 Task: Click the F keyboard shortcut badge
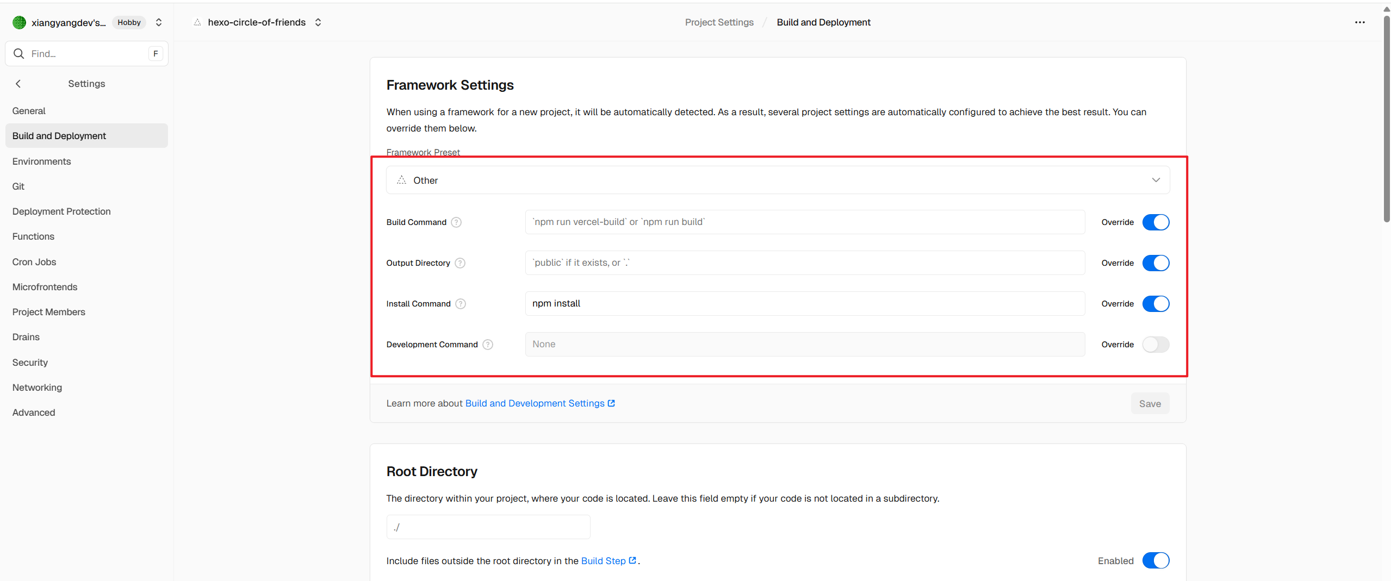click(156, 54)
